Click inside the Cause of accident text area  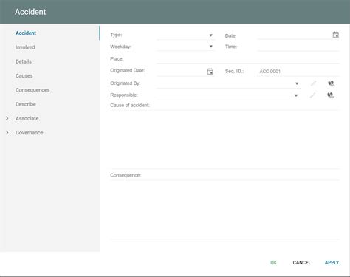click(224, 140)
